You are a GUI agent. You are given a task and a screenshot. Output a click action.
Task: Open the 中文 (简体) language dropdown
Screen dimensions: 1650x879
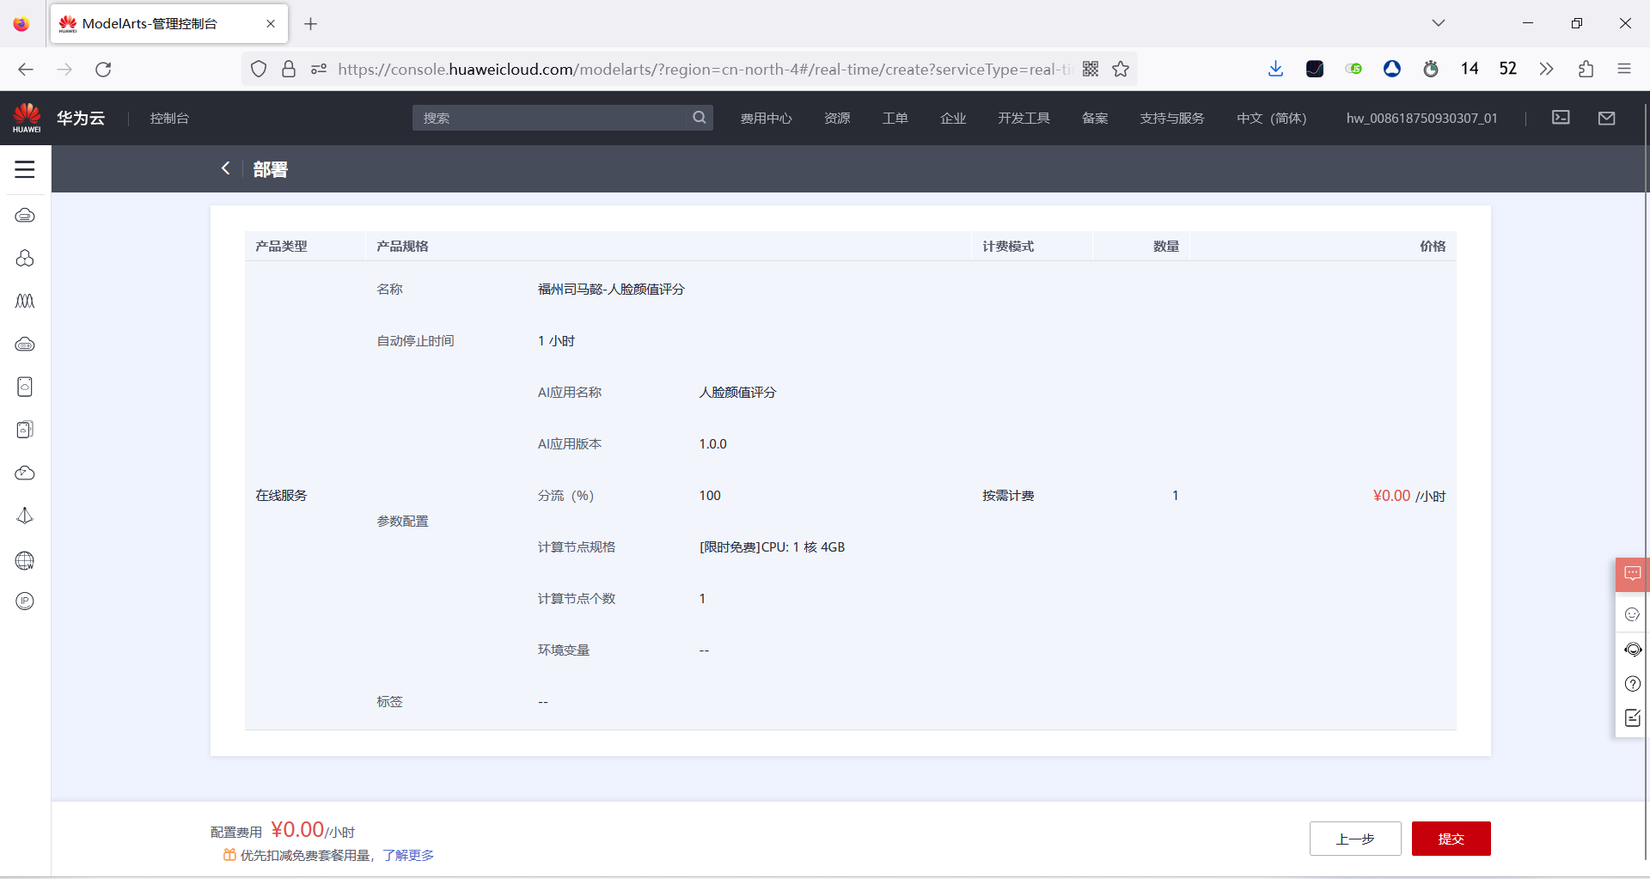click(1271, 118)
